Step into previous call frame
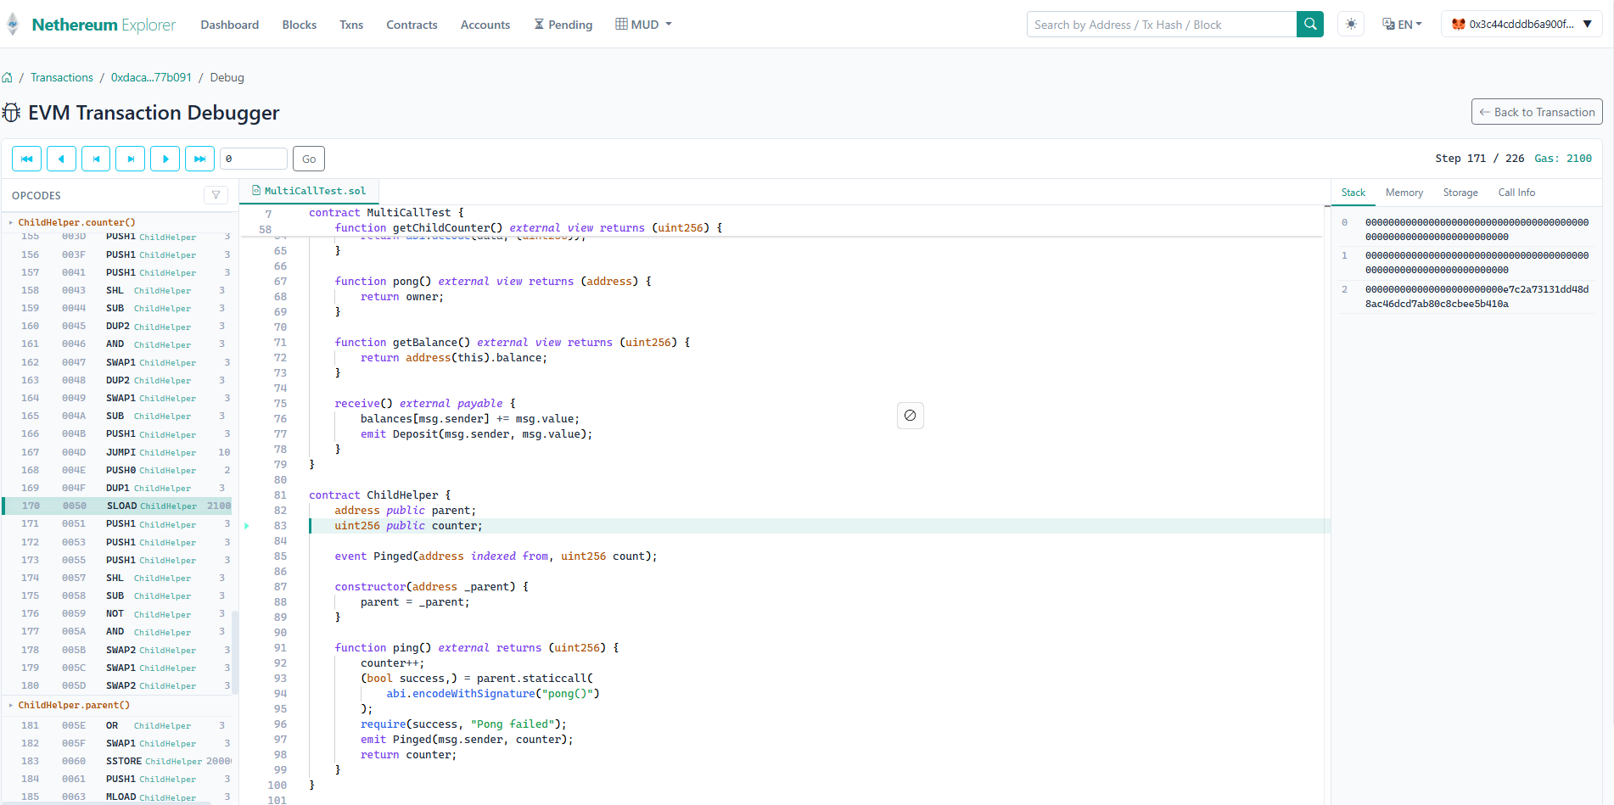This screenshot has height=805, width=1614. pyautogui.click(x=96, y=159)
